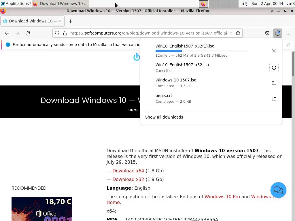The image size is (295, 221).
Task: Click the forward navigation arrow
Action: click(17, 33)
